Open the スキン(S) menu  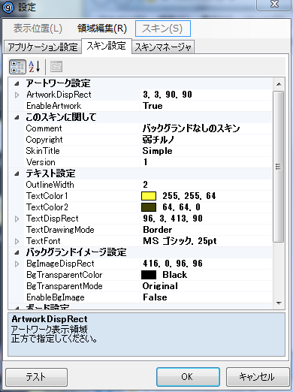click(x=163, y=29)
